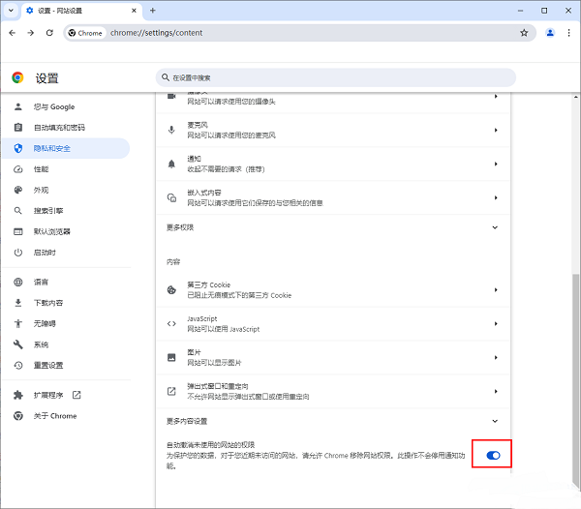The height and width of the screenshot is (509, 581).
Task: Click the browser back arrow
Action: tap(13, 33)
